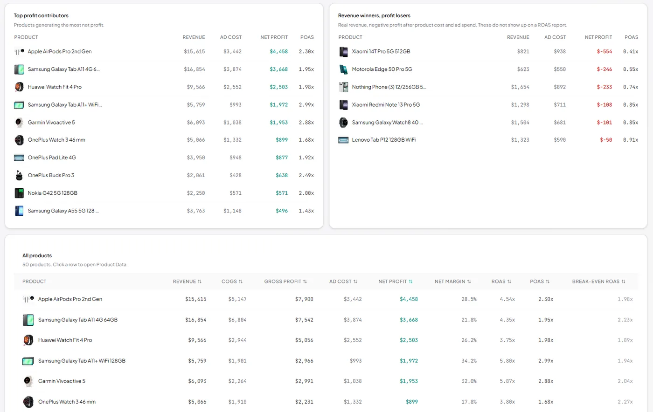
Task: Click Huawei Watch Fit 4 Pro thumbnail in Top profit contributors
Action: pos(19,87)
